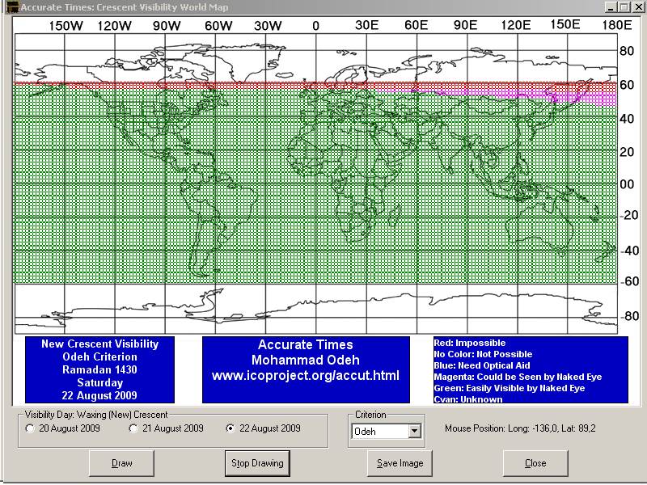Click the Close button at bottom right

(535, 463)
